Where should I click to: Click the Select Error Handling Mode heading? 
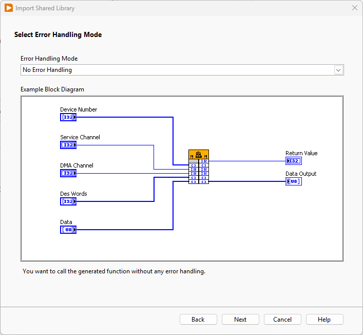tap(58, 35)
